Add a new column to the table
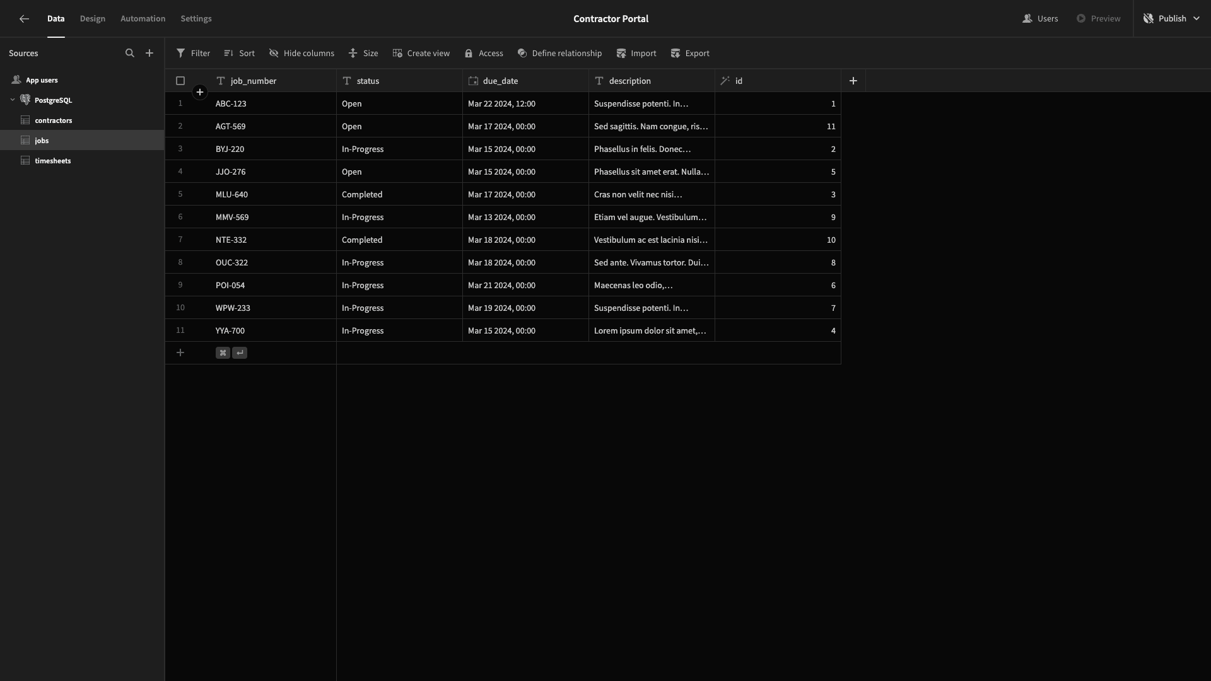This screenshot has width=1211, height=681. 853,81
